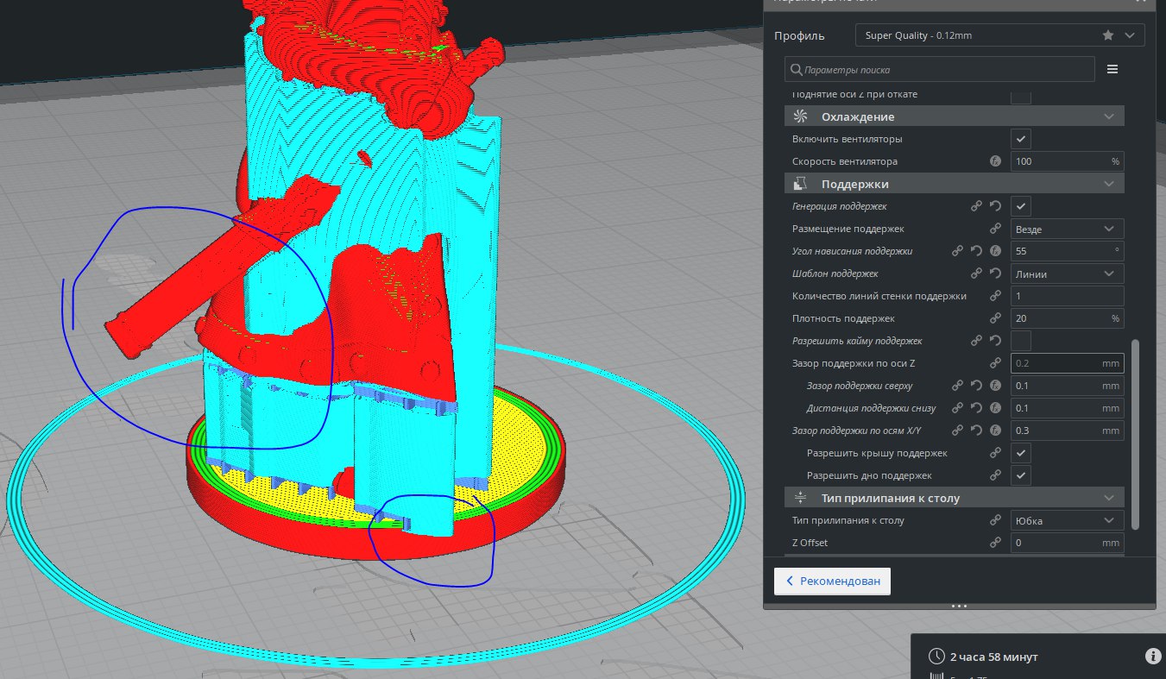Click the fx icon for Угол нависания поддержки

pos(995,251)
